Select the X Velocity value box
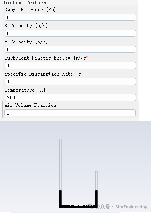The width and height of the screenshot is (152, 213). coord(70,33)
